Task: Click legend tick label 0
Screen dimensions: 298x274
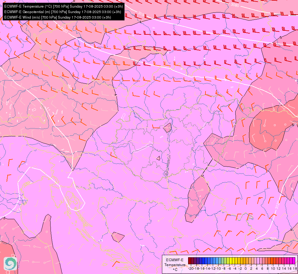Action: (246, 269)
